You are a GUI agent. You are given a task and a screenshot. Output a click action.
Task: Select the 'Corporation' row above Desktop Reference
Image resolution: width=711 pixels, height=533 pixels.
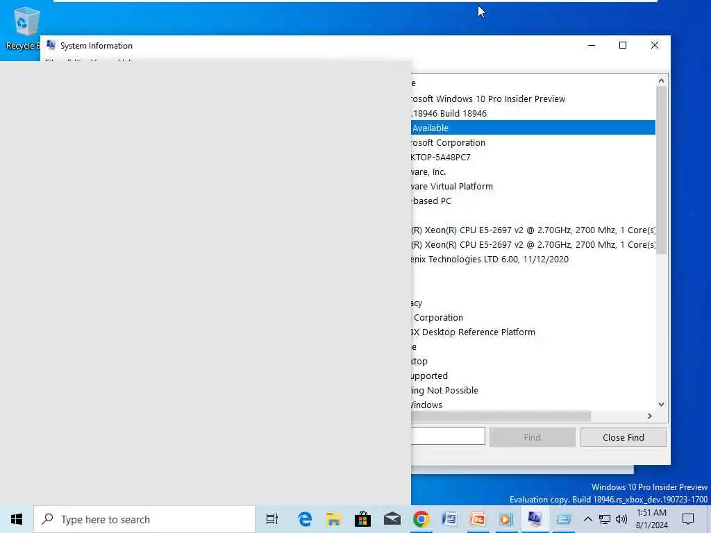pyautogui.click(x=533, y=317)
